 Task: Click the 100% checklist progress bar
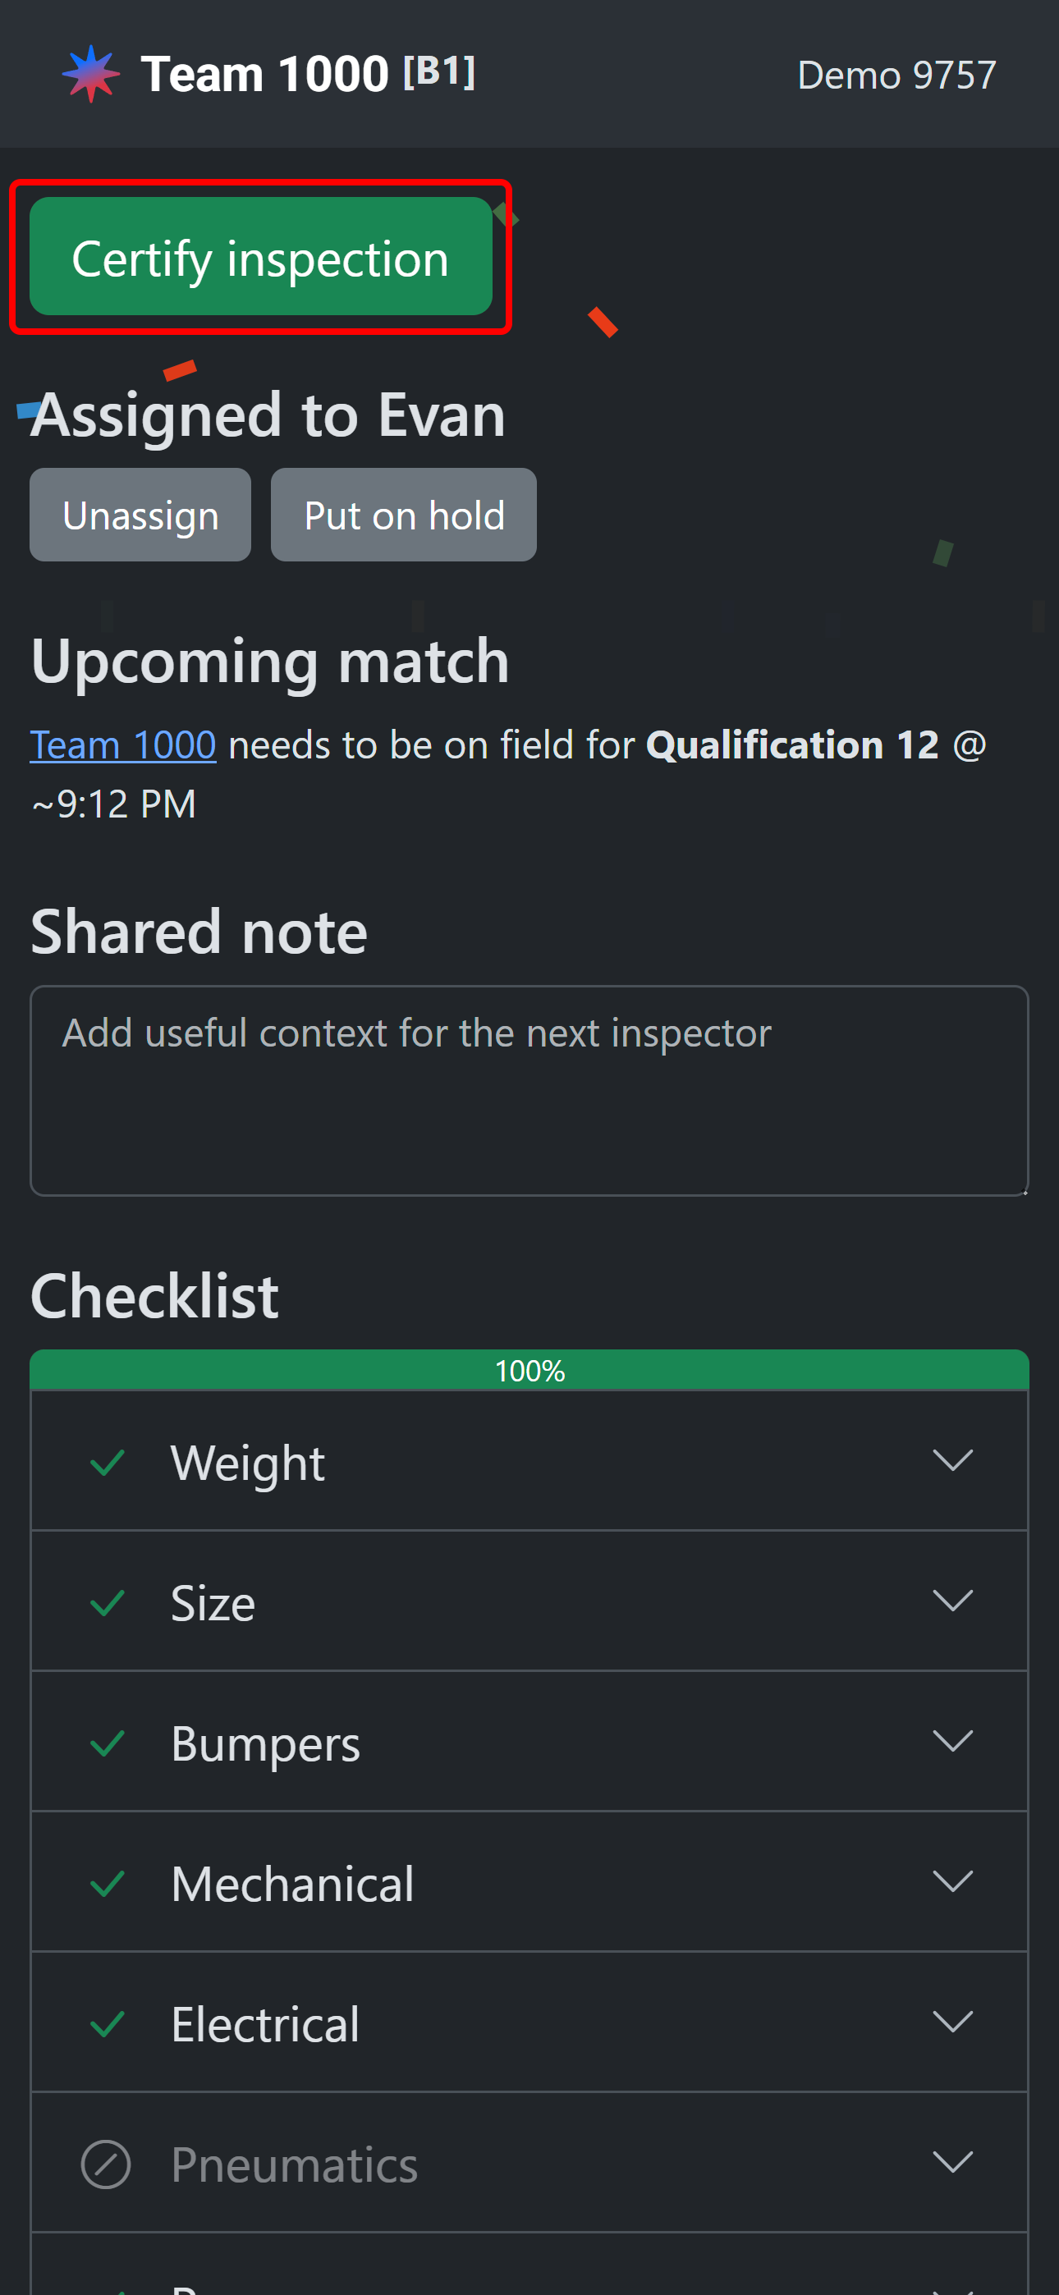(x=529, y=1370)
